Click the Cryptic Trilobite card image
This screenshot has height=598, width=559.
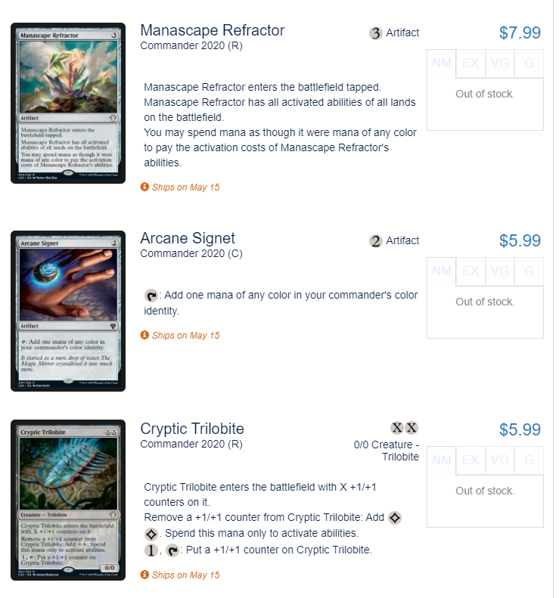[68, 500]
